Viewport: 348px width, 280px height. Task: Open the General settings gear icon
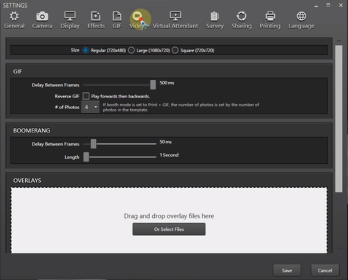pyautogui.click(x=14, y=17)
